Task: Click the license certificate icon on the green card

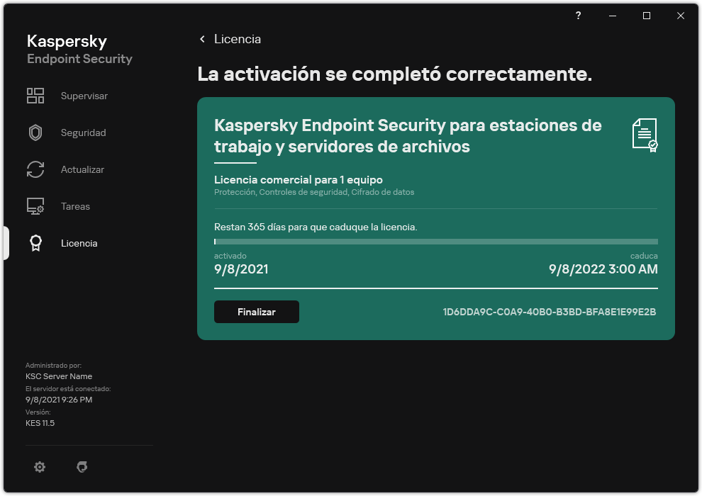Action: tap(642, 134)
